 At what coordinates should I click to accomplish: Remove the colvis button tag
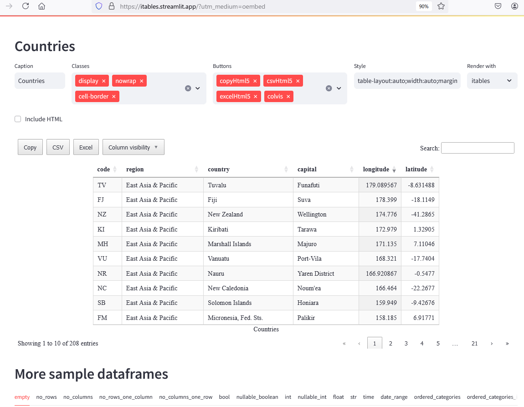point(288,96)
